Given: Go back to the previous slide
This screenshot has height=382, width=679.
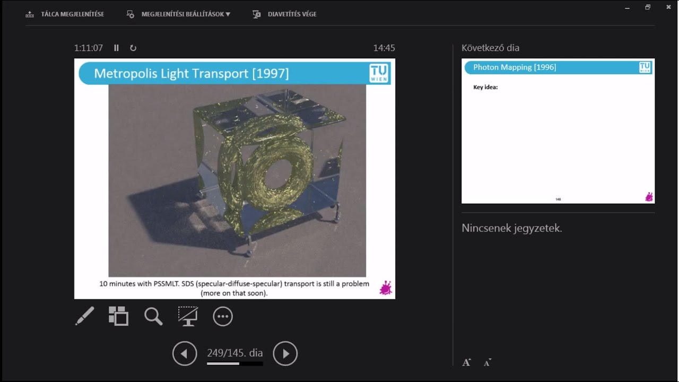Looking at the screenshot, I should click(185, 353).
